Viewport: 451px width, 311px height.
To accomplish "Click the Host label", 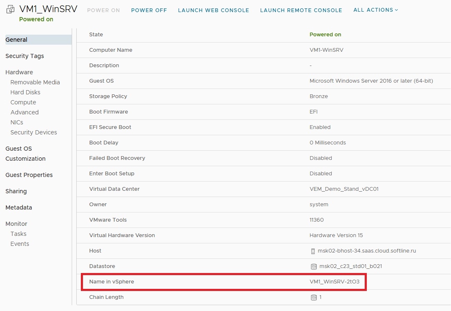I will click(x=95, y=251).
